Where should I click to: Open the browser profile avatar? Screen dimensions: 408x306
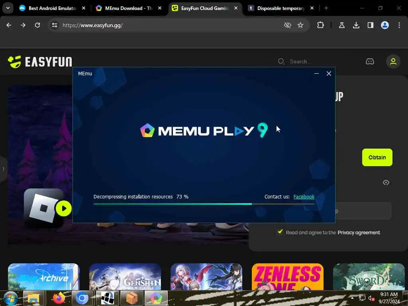click(x=384, y=25)
